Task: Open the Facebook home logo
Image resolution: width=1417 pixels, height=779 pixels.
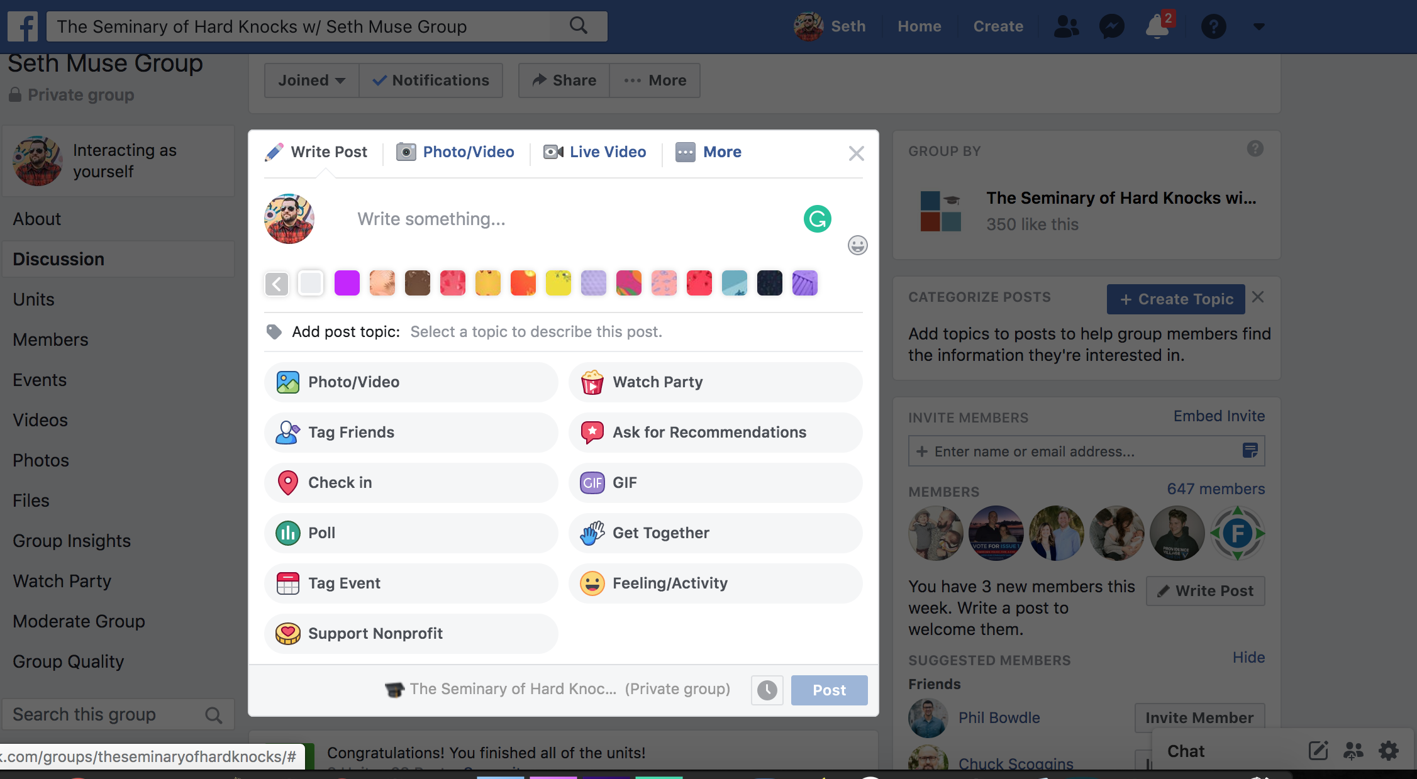Action: tap(23, 26)
